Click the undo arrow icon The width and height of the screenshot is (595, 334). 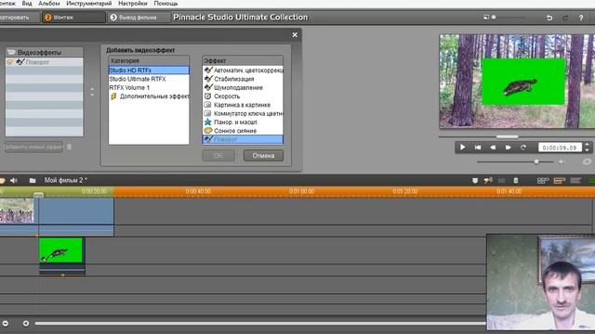549,18
